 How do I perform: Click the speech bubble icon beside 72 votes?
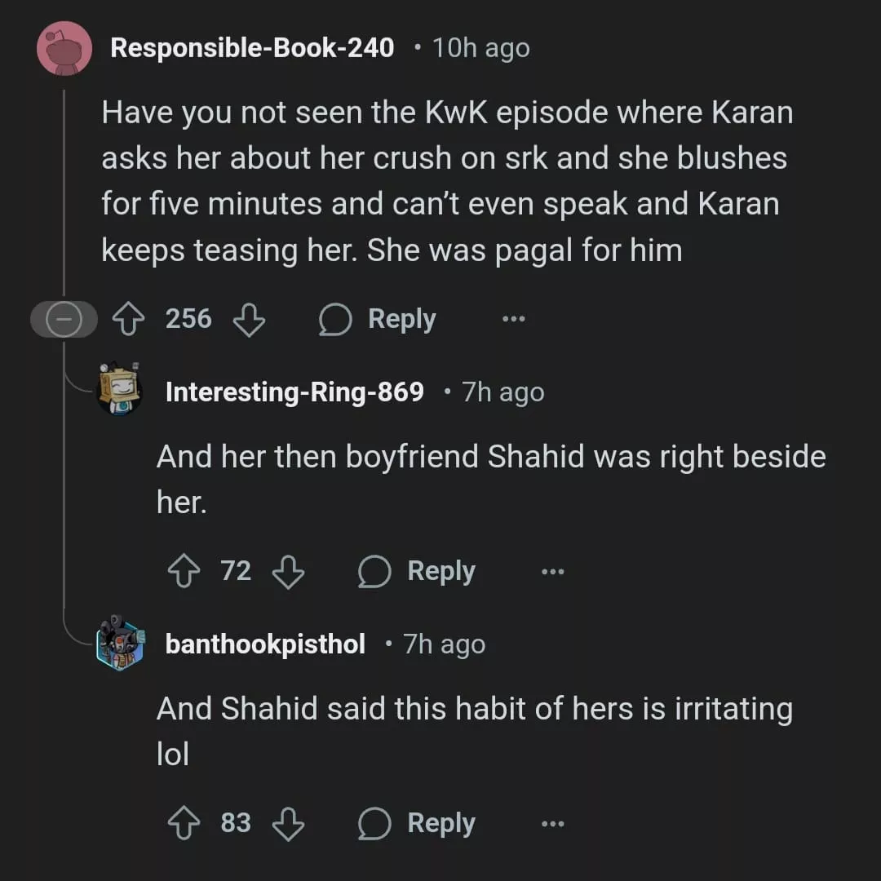tap(374, 571)
